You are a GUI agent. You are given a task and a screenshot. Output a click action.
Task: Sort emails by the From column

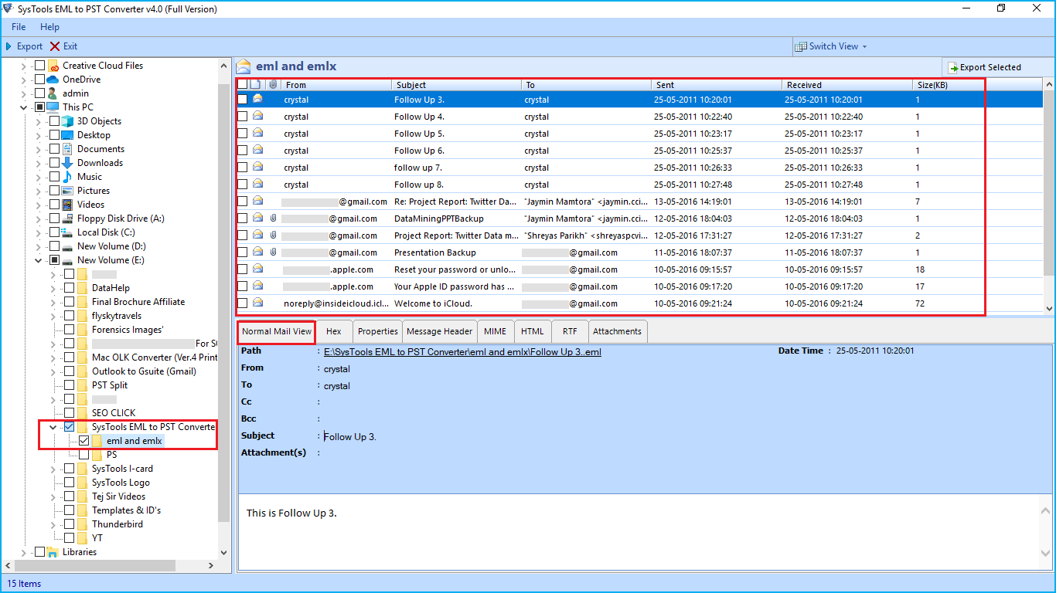point(336,85)
